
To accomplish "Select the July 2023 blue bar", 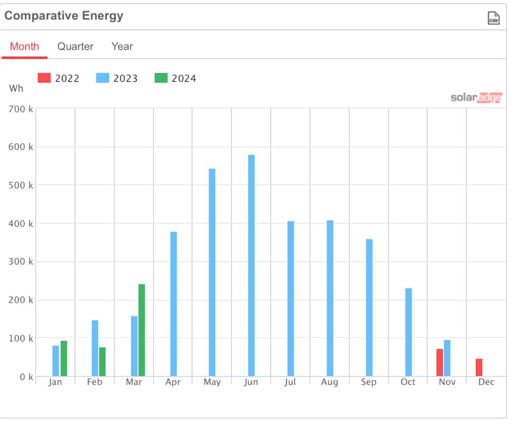I will point(291,299).
